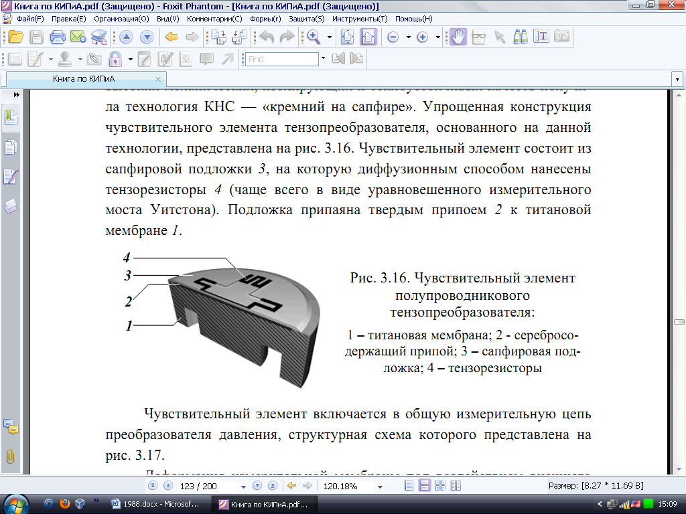Open the Файл(F) menu

[30, 19]
